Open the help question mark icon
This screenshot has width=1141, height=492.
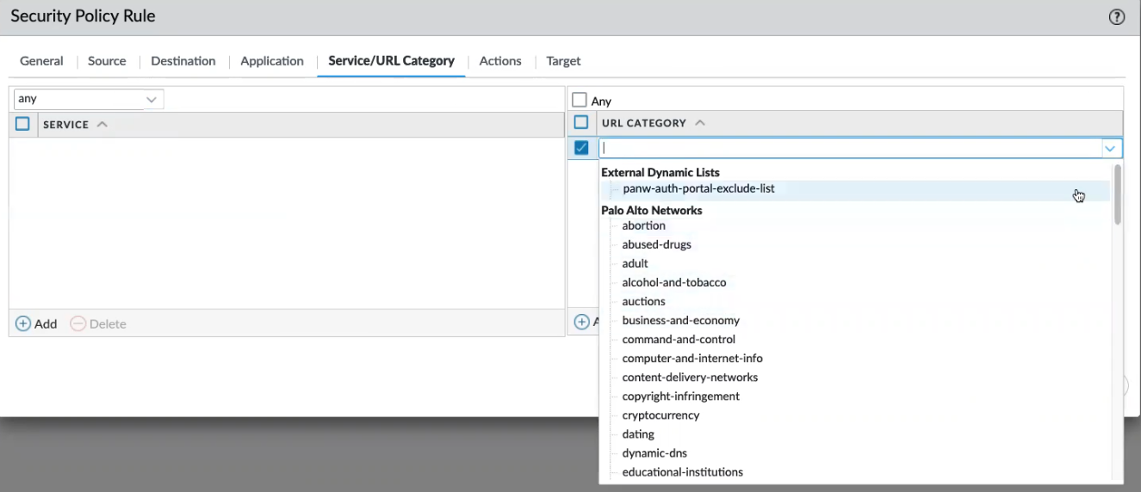1117,17
